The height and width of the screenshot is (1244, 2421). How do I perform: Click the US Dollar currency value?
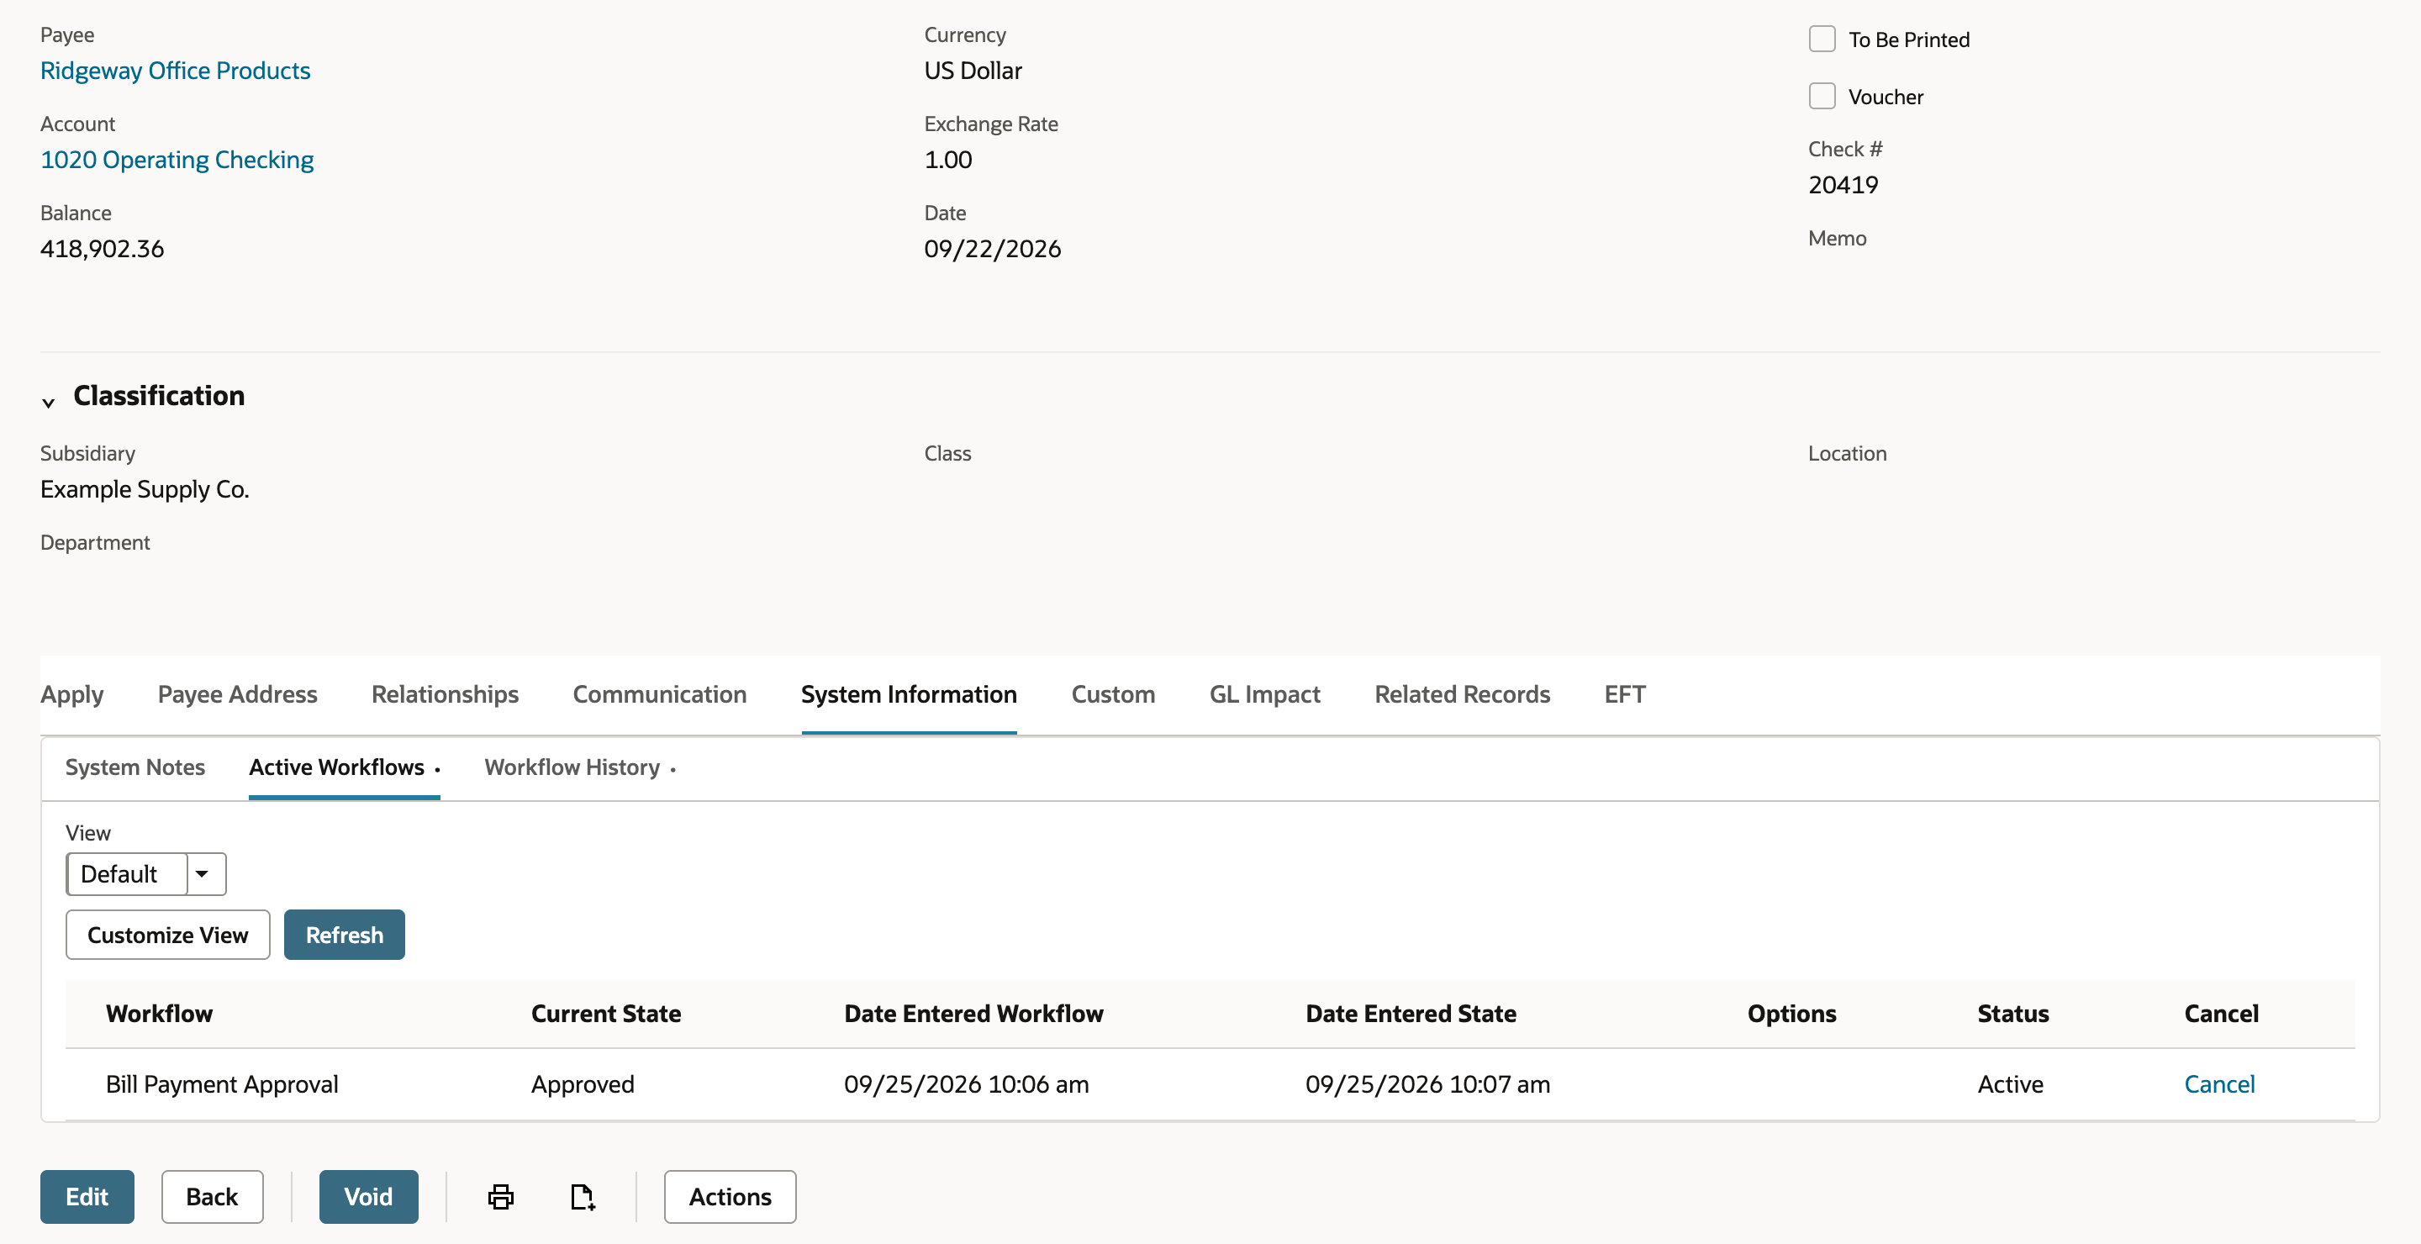click(973, 71)
